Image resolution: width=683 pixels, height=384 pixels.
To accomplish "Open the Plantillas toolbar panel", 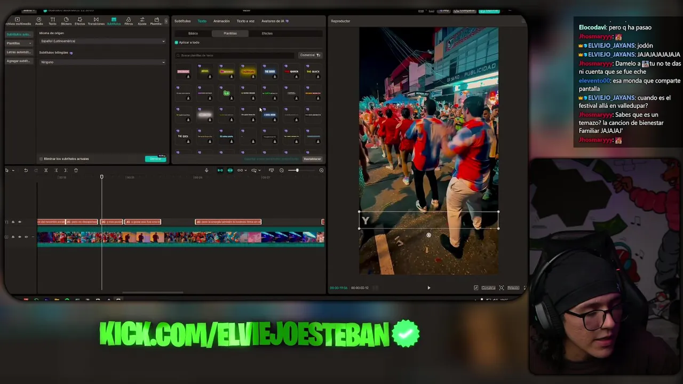I will click(156, 21).
